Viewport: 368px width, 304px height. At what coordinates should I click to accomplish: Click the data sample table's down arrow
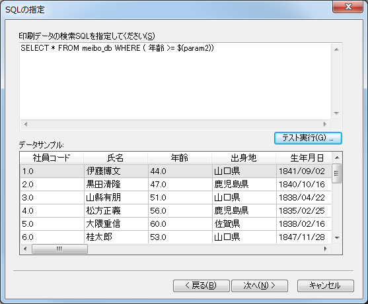(x=337, y=237)
